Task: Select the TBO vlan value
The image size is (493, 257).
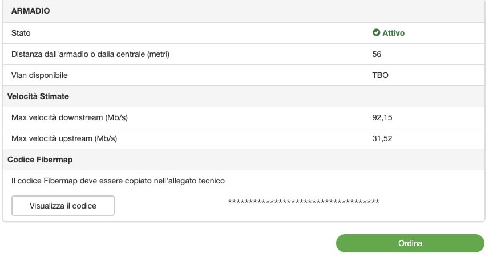Action: pyautogui.click(x=380, y=75)
